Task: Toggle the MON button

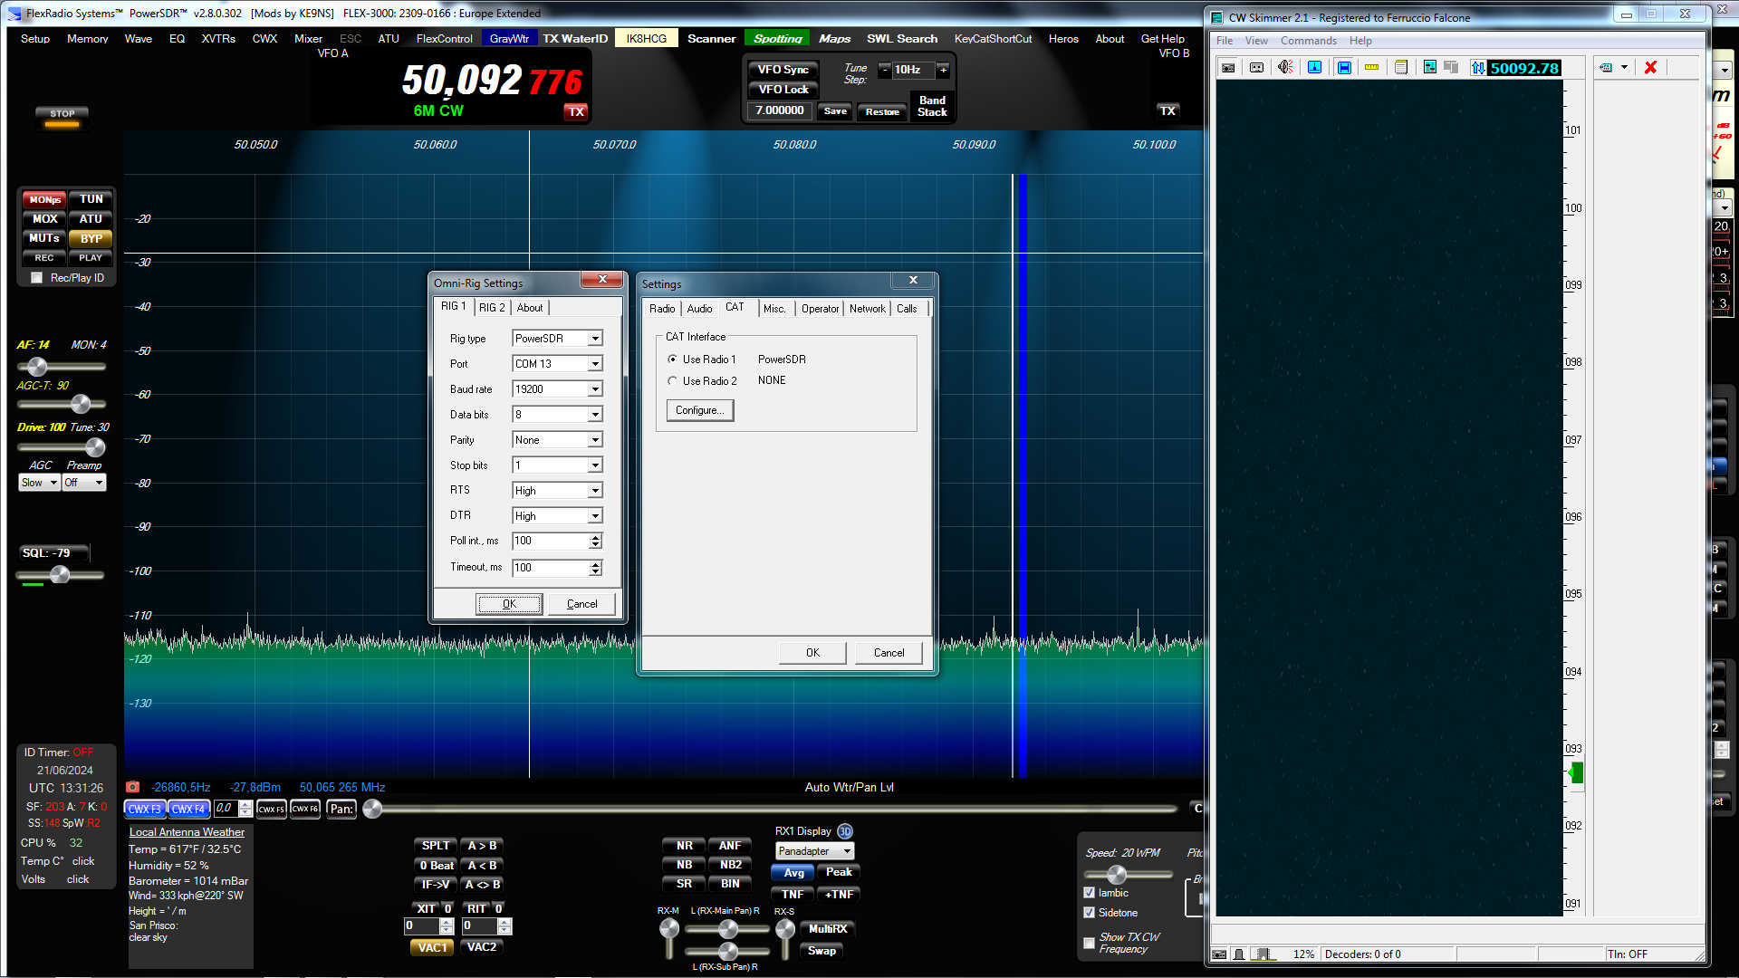Action: tap(44, 199)
